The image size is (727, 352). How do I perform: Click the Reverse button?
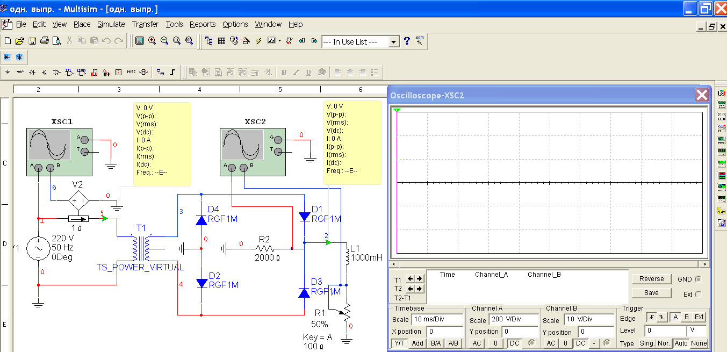tap(651, 279)
